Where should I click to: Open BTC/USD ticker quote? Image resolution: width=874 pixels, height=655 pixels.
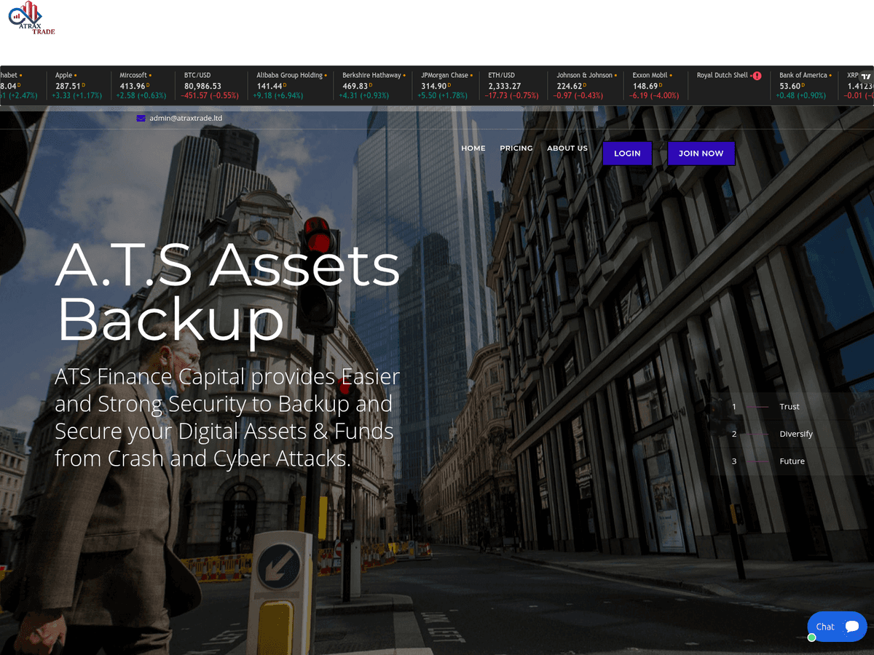pos(211,85)
